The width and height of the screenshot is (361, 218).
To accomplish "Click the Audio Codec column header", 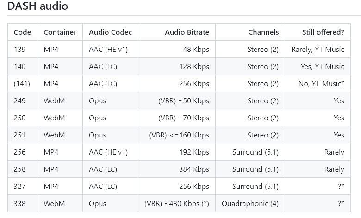I will [x=110, y=32].
